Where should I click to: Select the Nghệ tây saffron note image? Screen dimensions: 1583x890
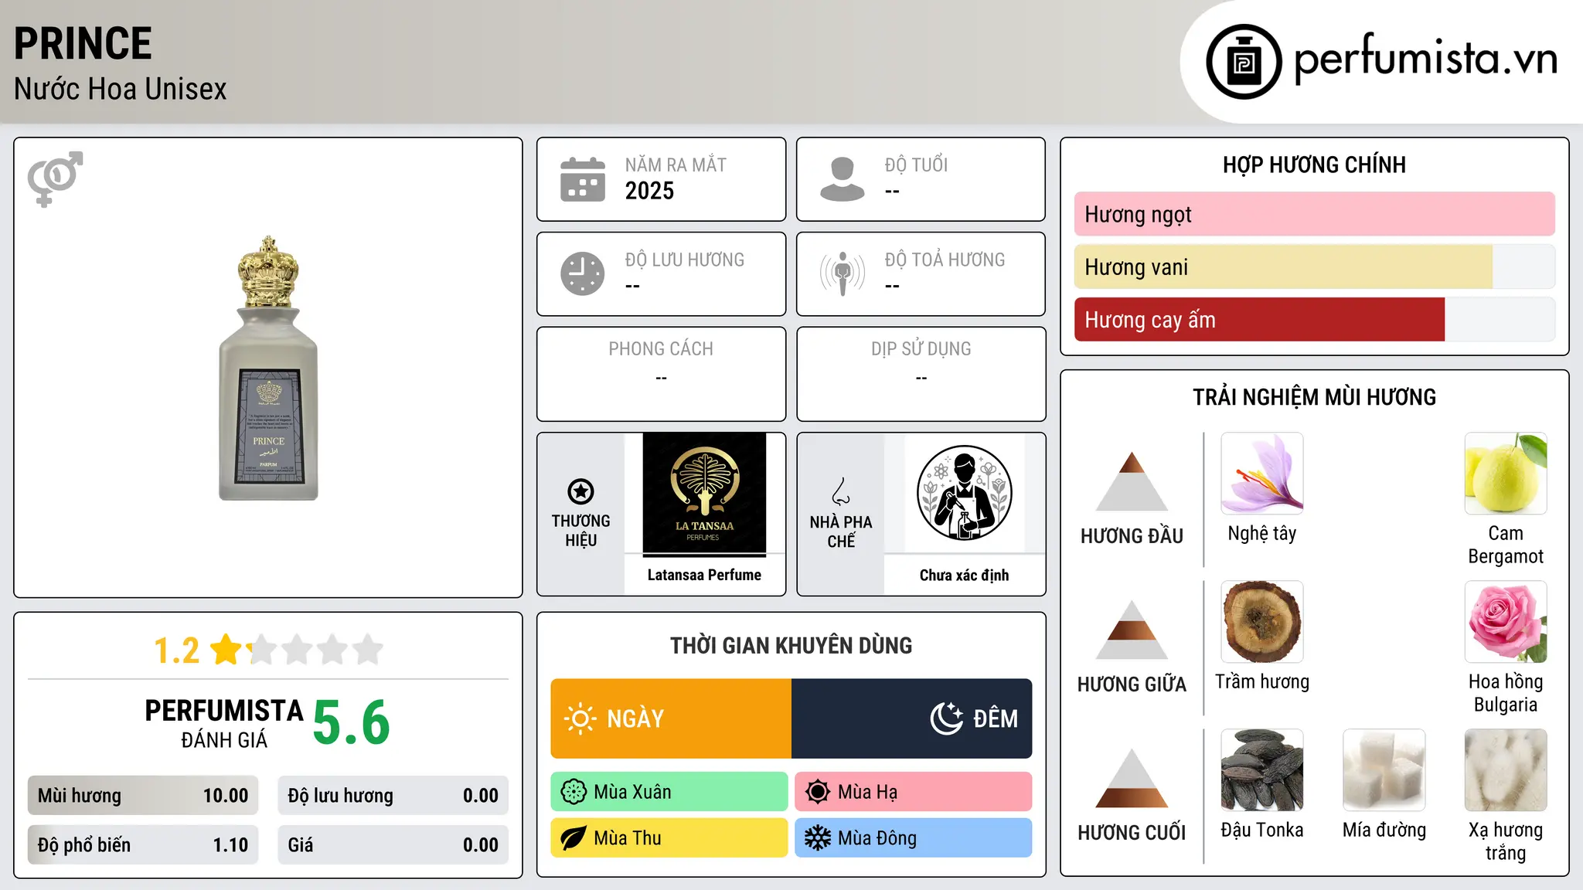pos(1262,474)
